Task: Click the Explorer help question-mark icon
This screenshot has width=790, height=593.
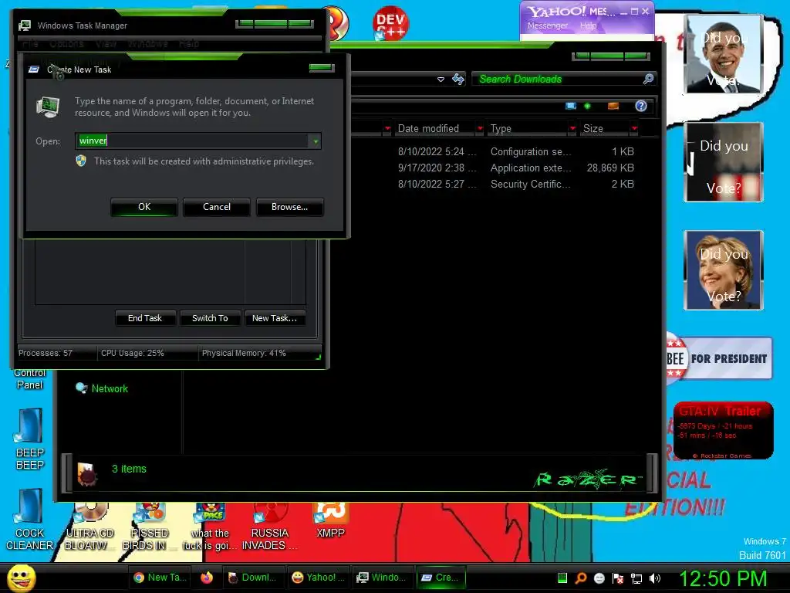Action: 641,106
